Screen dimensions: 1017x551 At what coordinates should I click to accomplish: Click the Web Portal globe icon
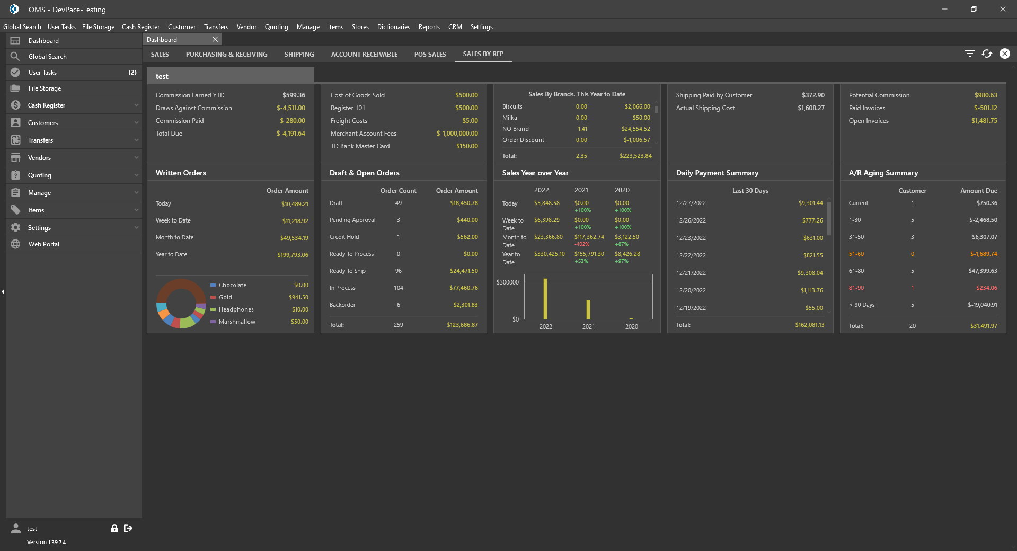tap(15, 244)
